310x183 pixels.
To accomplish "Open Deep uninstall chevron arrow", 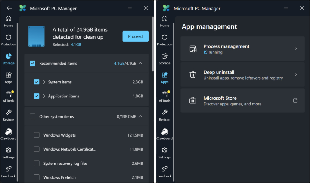I will (x=295, y=75).
